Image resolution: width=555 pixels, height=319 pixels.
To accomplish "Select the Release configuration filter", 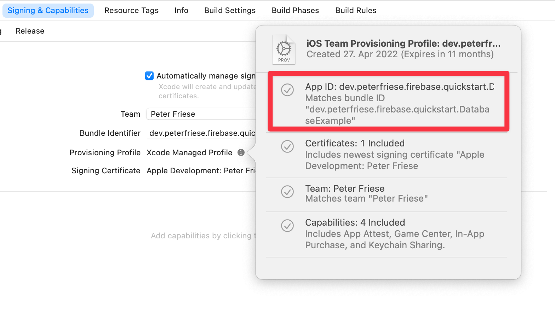I will [x=30, y=31].
